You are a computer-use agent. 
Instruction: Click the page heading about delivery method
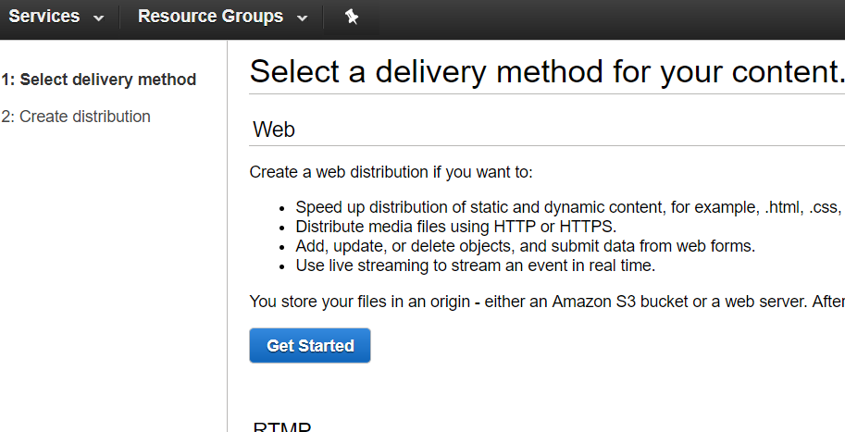pyautogui.click(x=546, y=71)
